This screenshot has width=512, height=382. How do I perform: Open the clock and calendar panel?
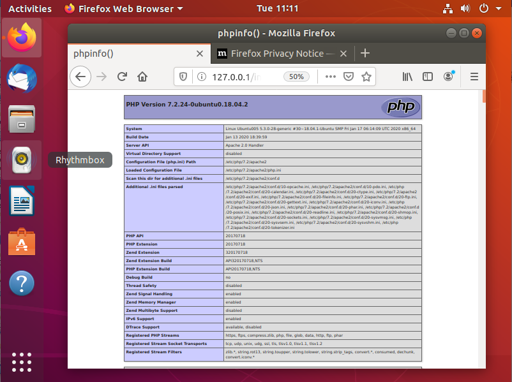pos(278,8)
